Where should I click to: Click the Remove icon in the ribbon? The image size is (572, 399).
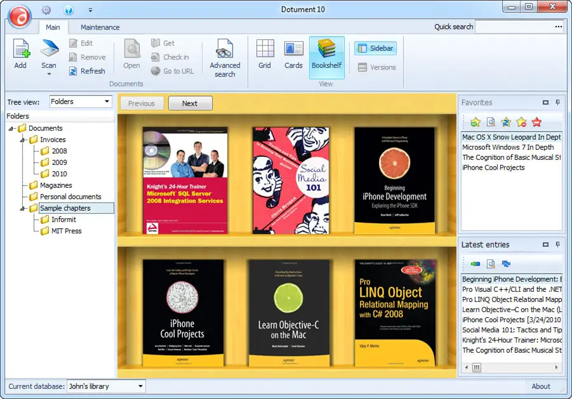click(x=73, y=57)
